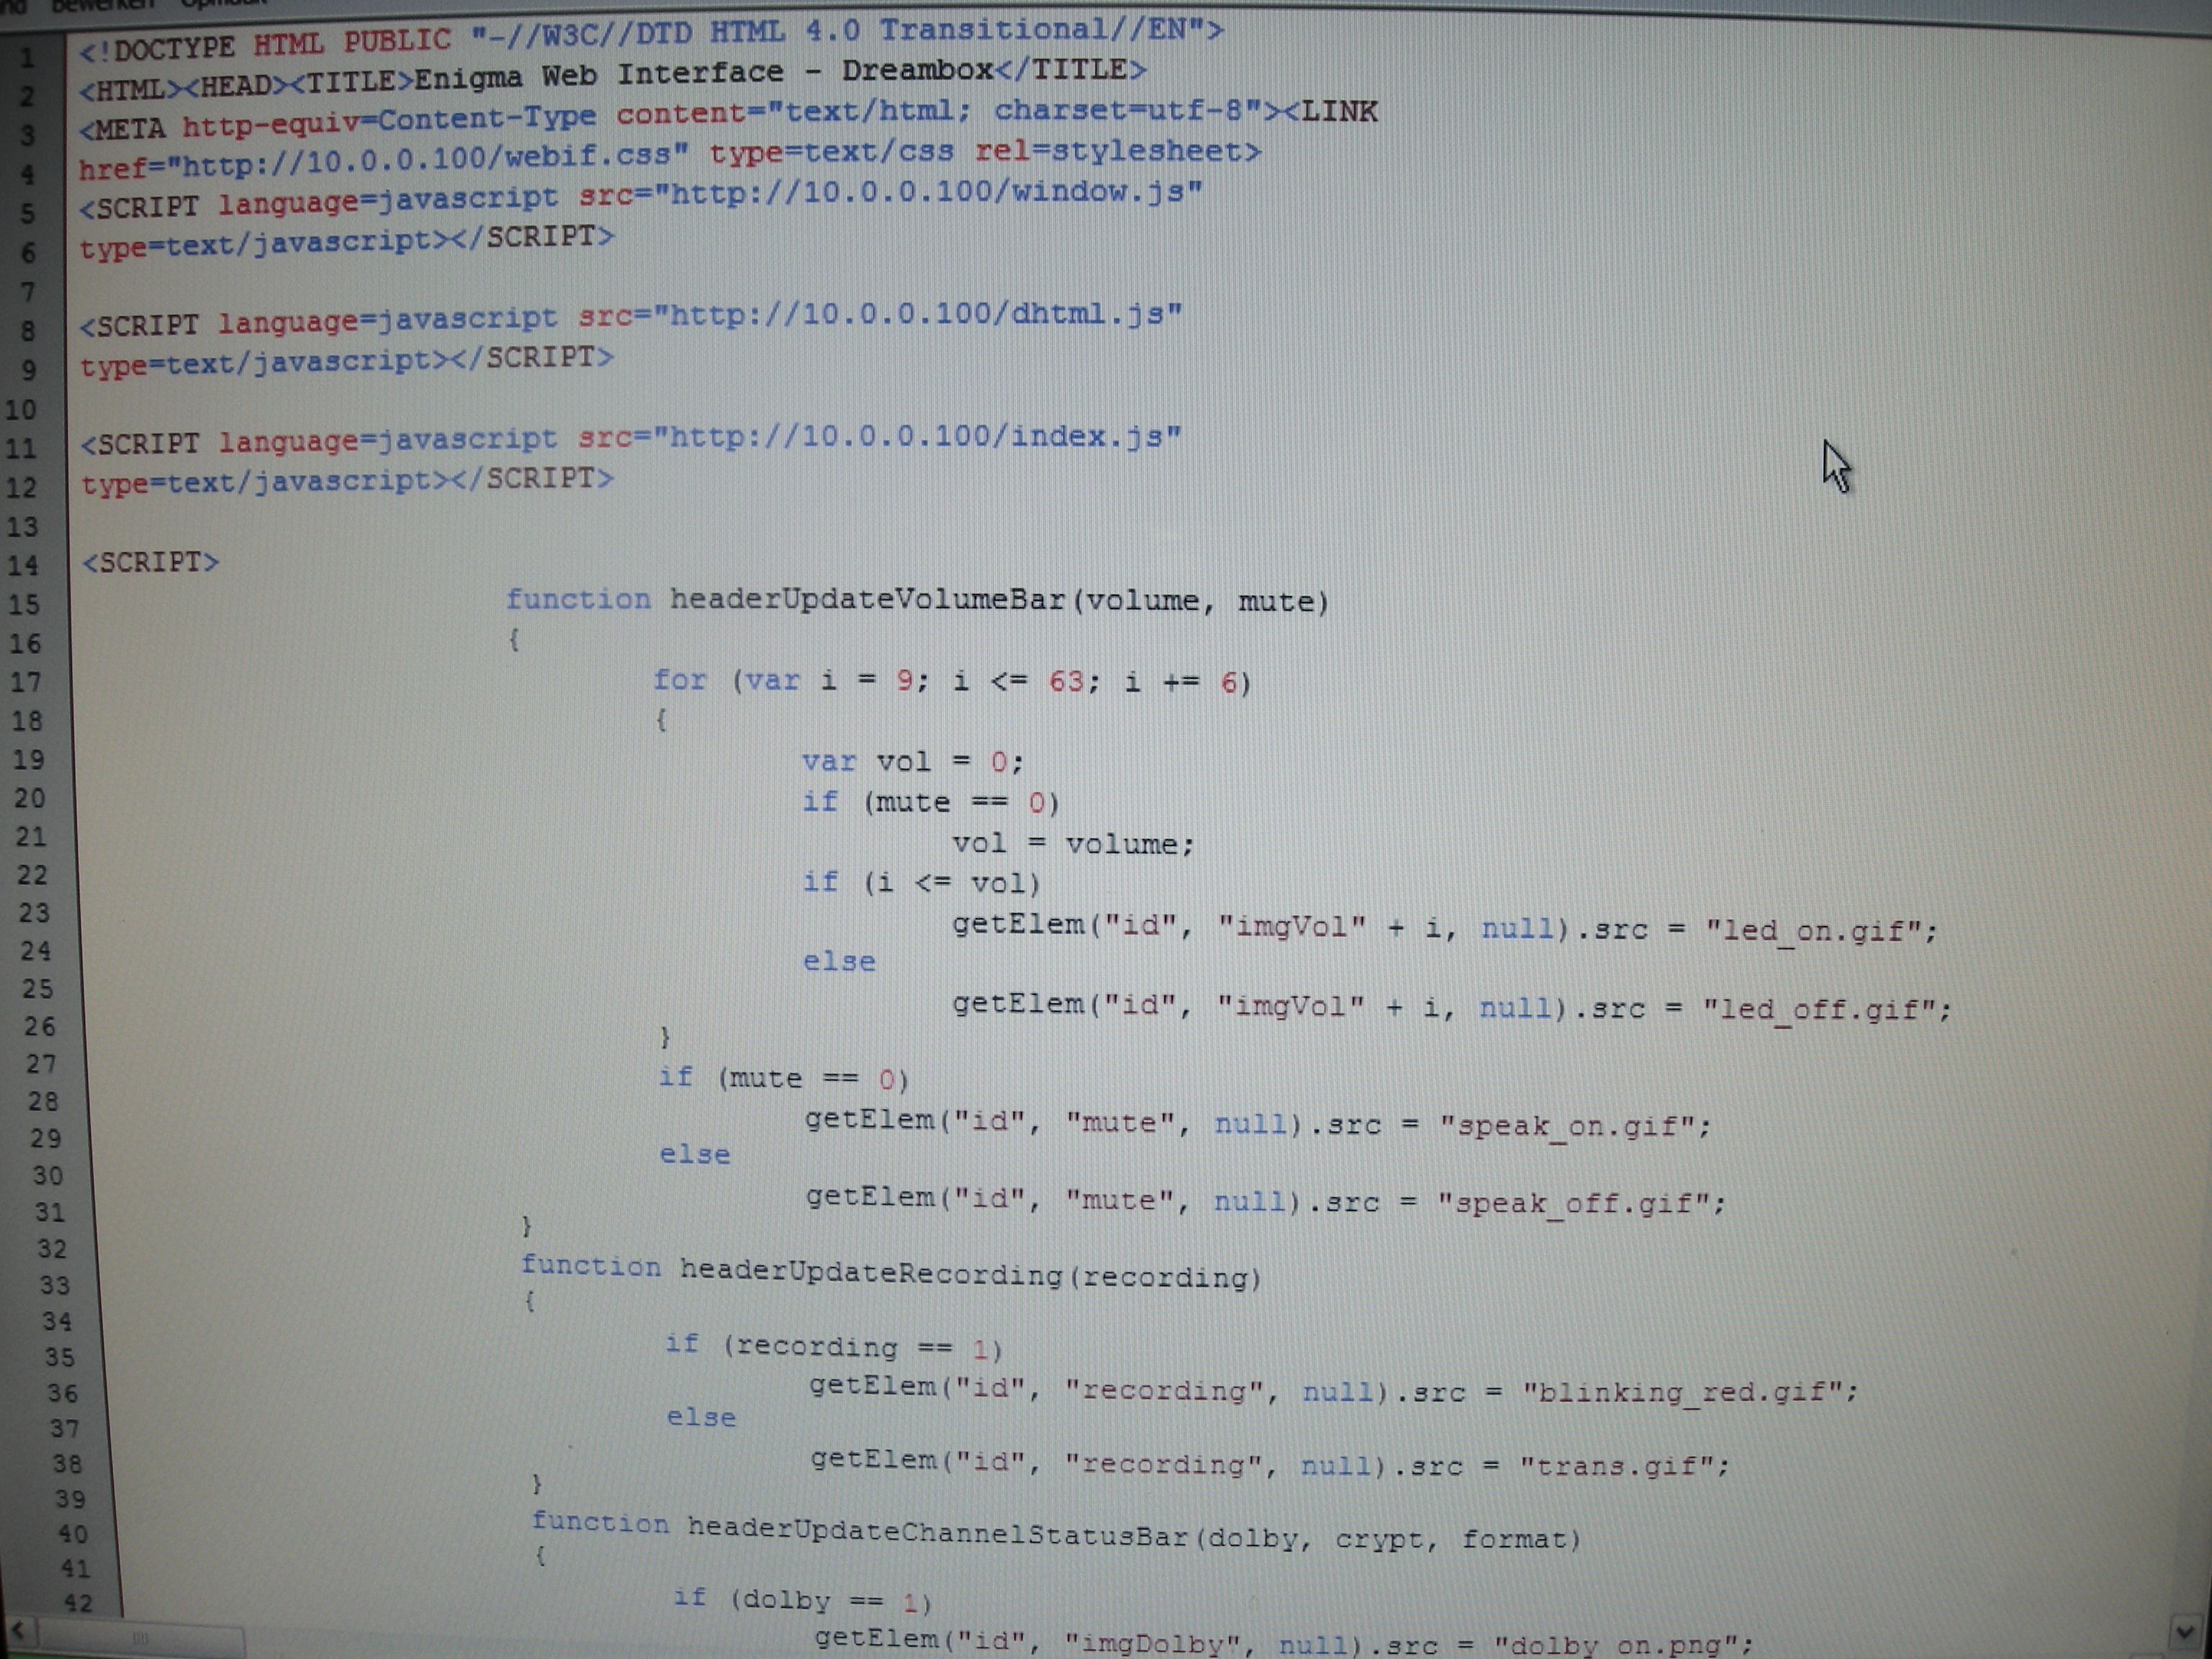Click the '(volume, mute)' parameter list

pos(1200,601)
